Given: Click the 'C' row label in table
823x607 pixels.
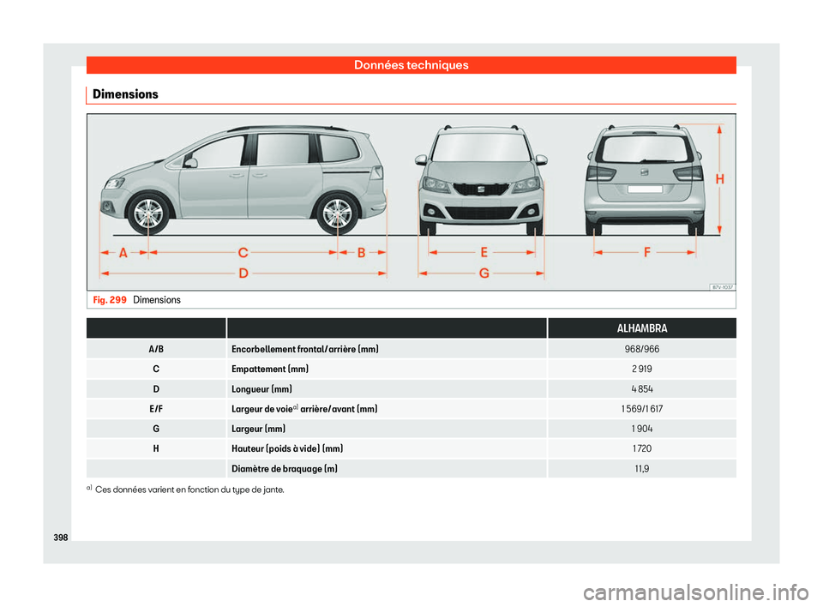Looking at the screenshot, I should click(x=156, y=369).
